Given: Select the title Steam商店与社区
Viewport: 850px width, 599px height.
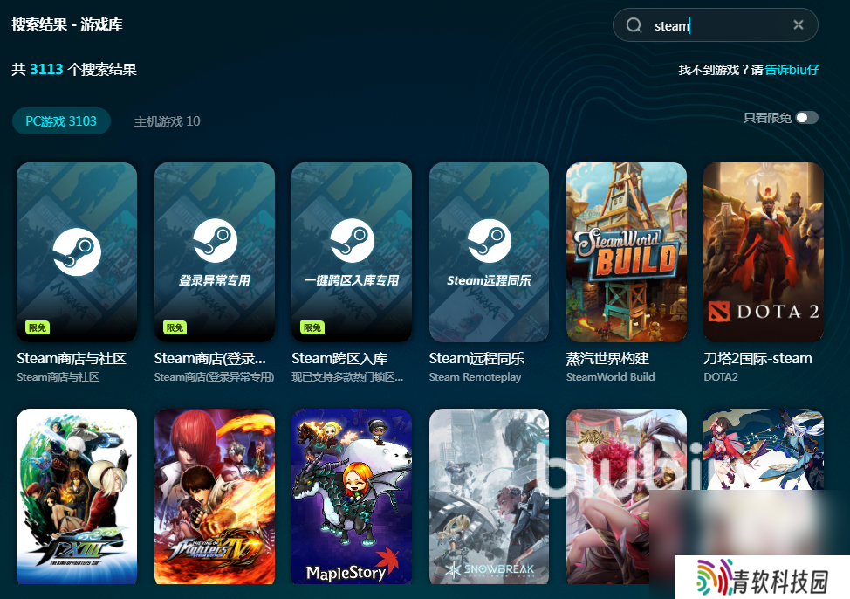Looking at the screenshot, I should (x=72, y=359).
